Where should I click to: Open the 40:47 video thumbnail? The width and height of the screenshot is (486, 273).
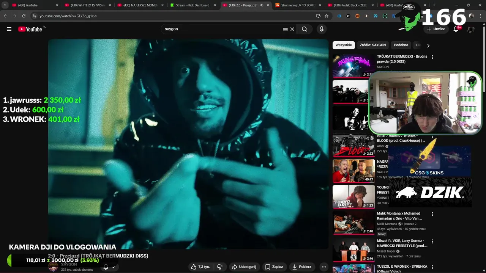tap(353, 171)
